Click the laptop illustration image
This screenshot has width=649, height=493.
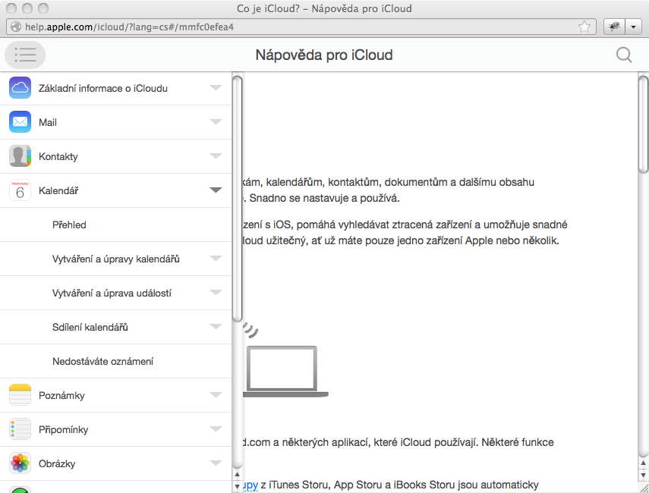pos(285,372)
